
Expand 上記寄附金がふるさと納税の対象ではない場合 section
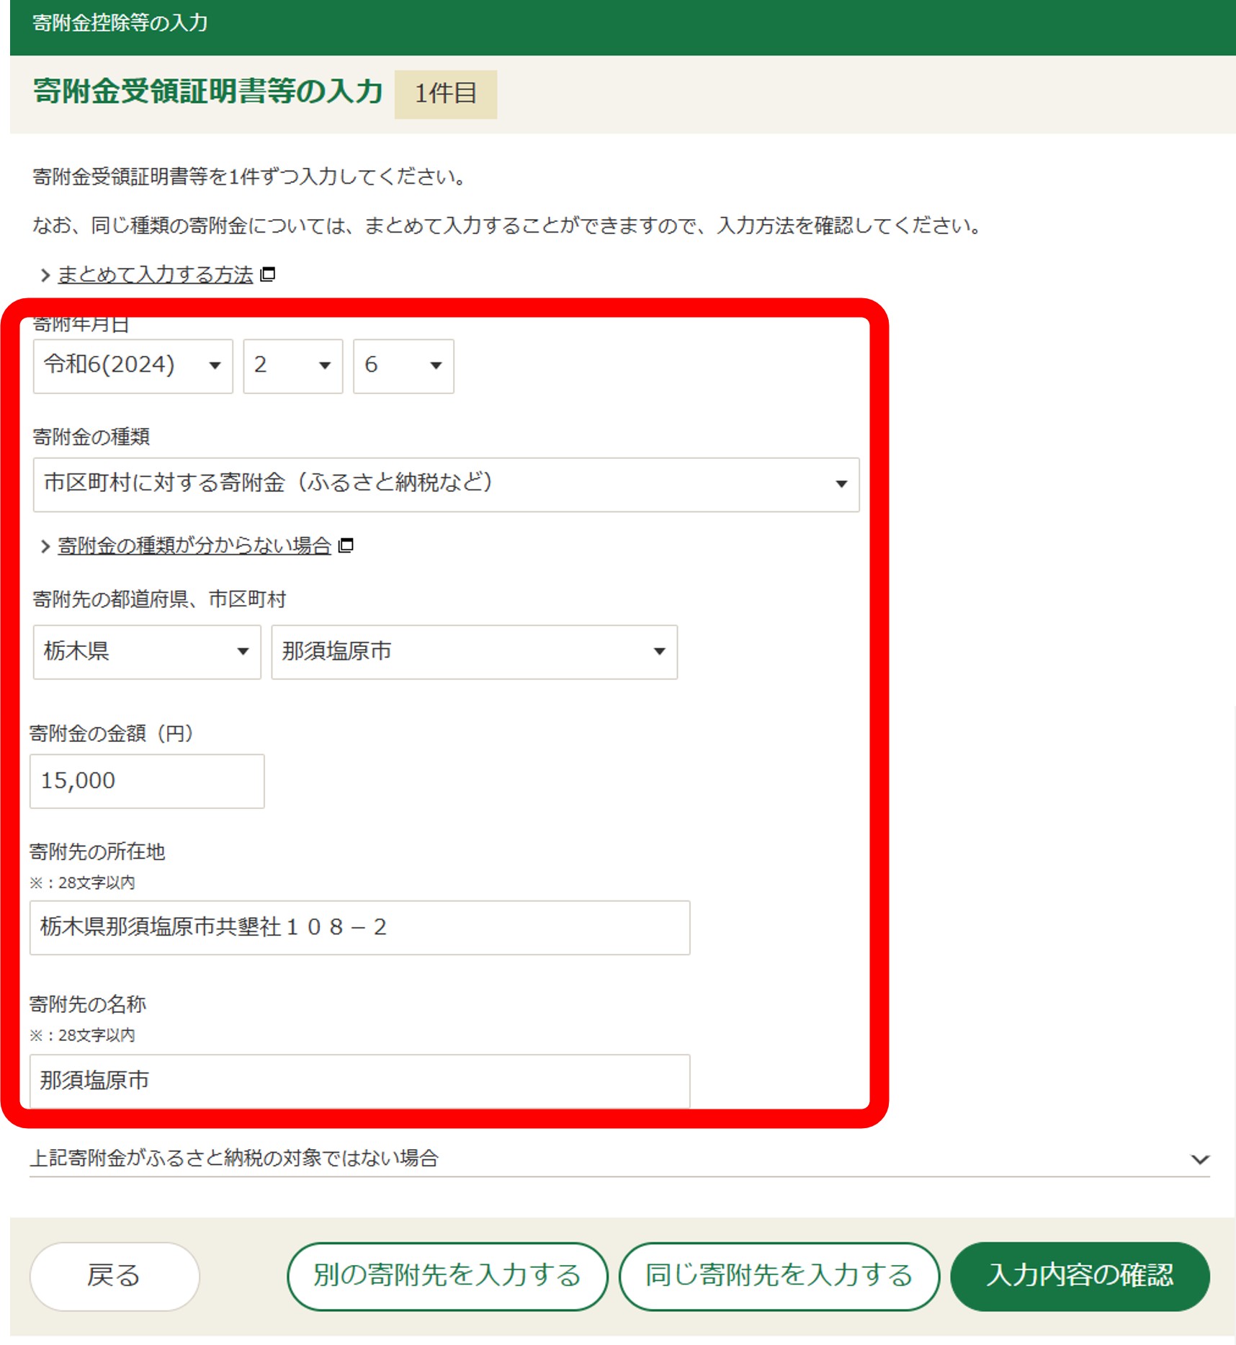tap(619, 1158)
